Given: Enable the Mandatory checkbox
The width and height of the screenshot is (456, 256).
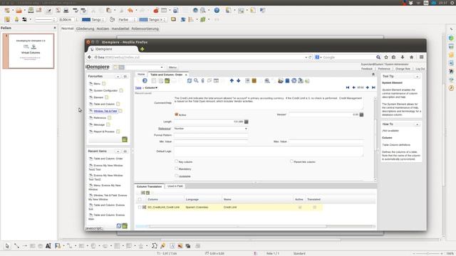Looking at the screenshot, I should 176,169.
